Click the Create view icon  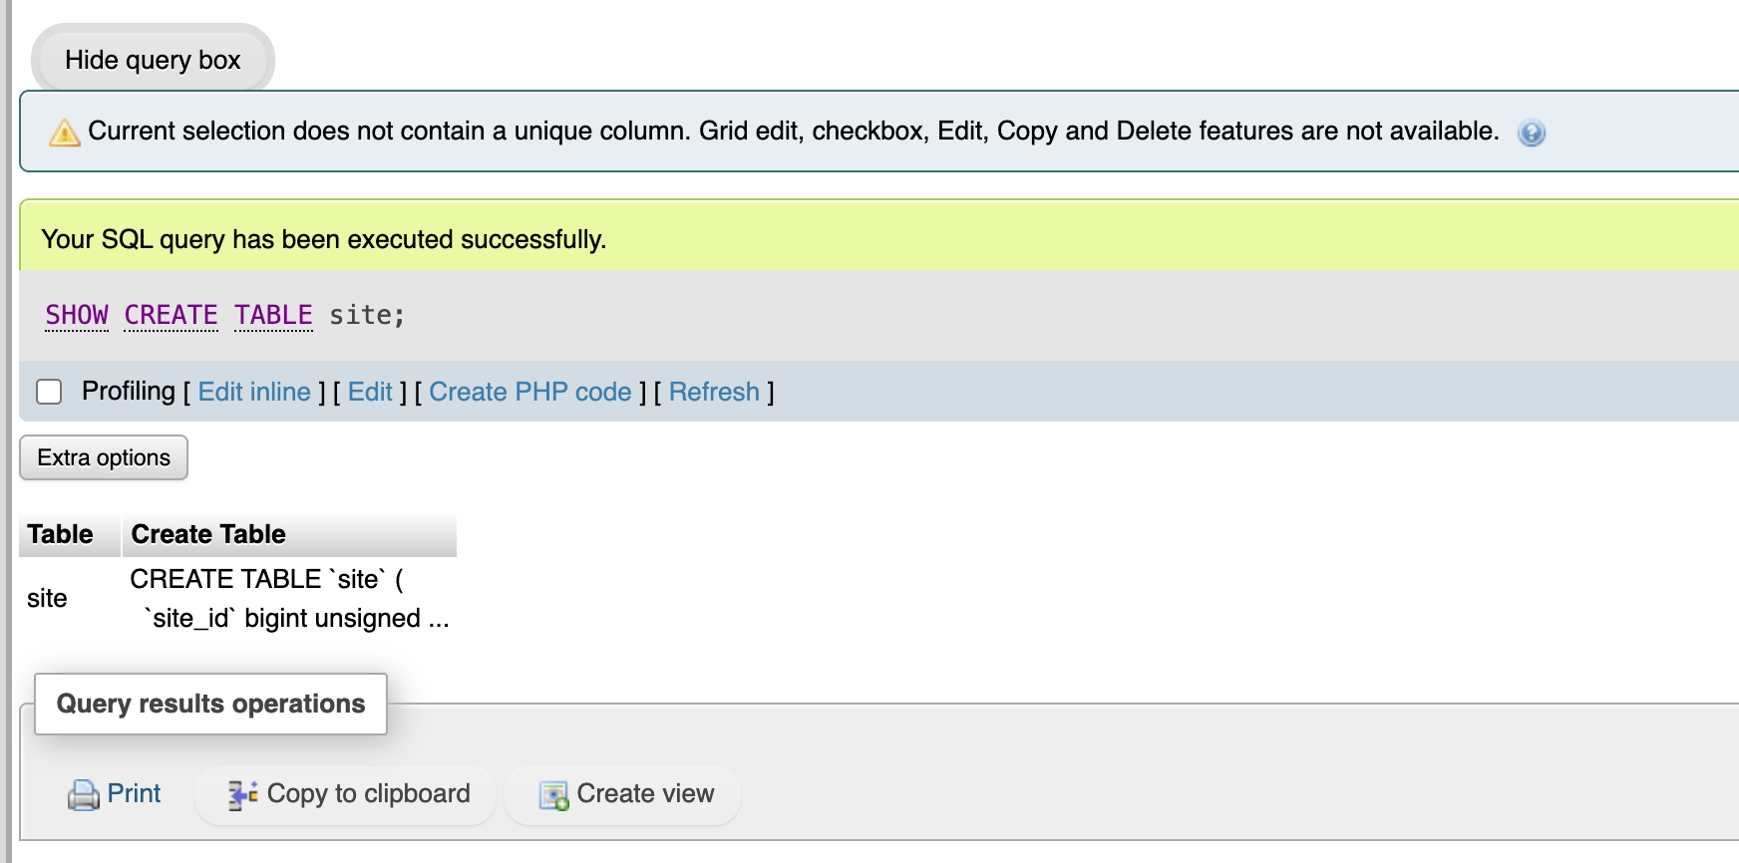[x=553, y=795]
